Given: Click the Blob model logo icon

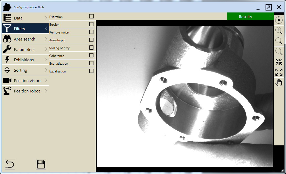Looking at the screenshot, I should click(7, 7).
